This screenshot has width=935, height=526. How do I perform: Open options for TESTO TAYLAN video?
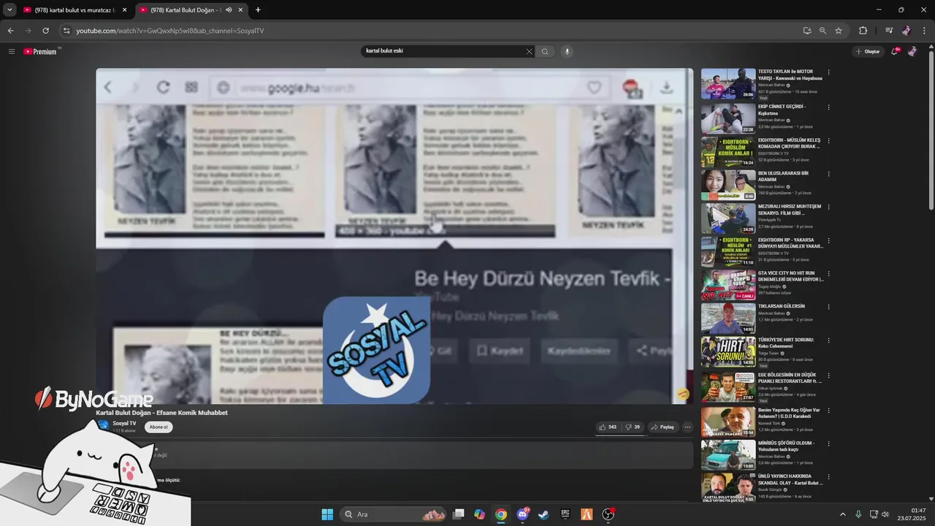pyautogui.click(x=828, y=72)
